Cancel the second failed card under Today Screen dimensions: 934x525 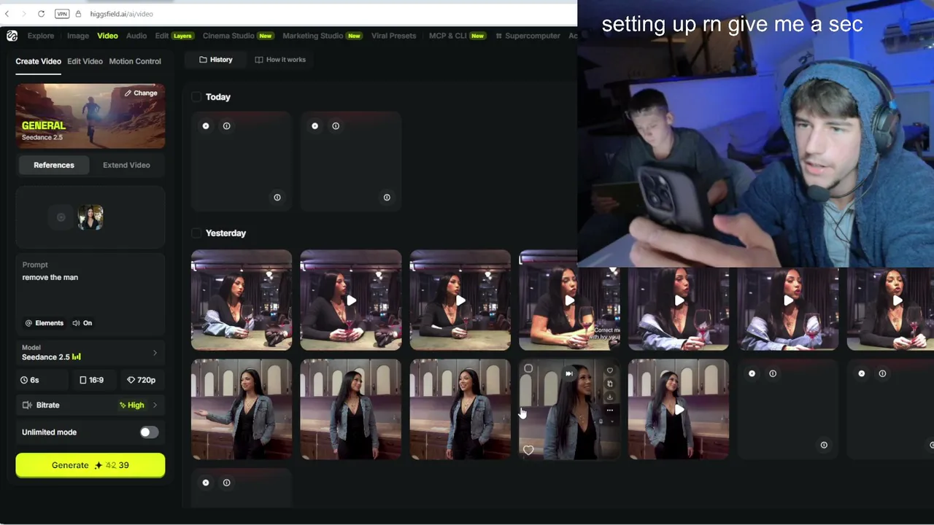tap(315, 126)
